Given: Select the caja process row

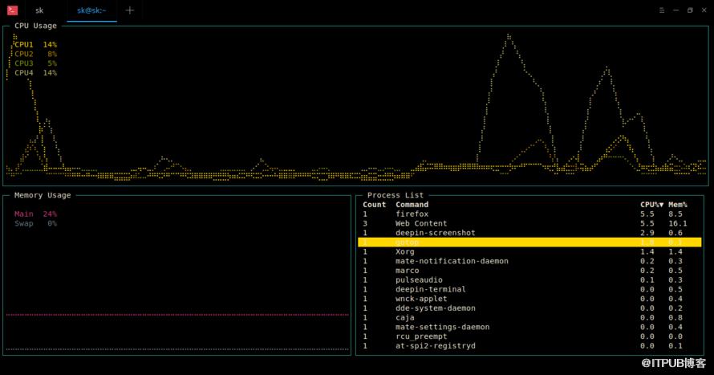Looking at the screenshot, I should pyautogui.click(x=529, y=318).
